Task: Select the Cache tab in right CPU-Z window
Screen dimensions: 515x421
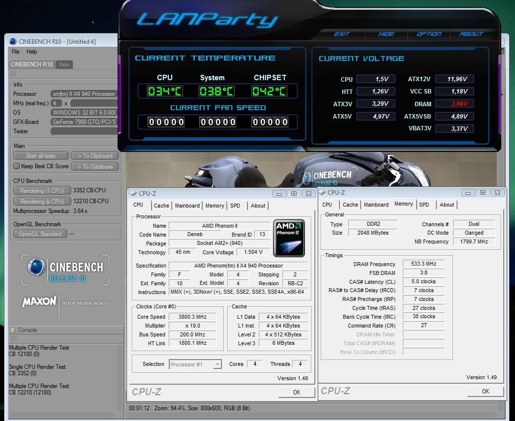Action: [x=350, y=205]
